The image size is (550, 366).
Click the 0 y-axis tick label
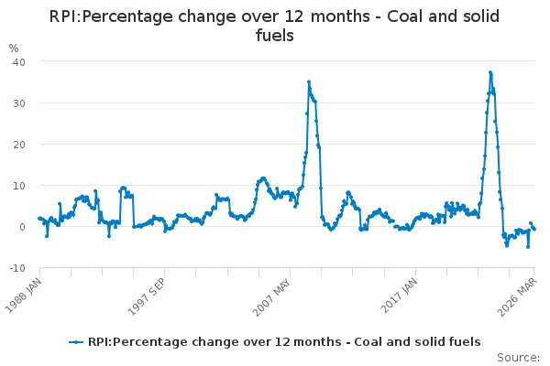22,226
